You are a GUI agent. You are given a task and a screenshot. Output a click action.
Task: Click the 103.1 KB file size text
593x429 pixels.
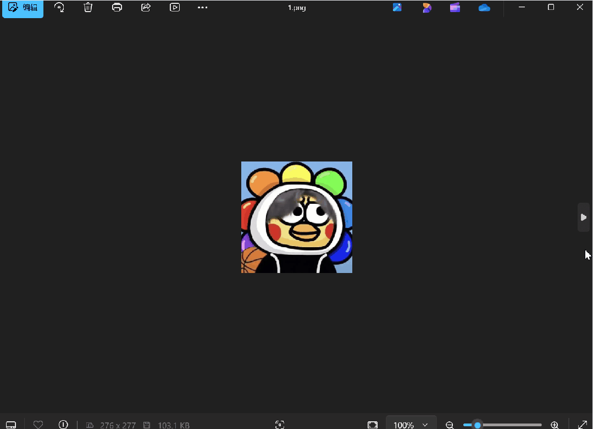coord(174,425)
